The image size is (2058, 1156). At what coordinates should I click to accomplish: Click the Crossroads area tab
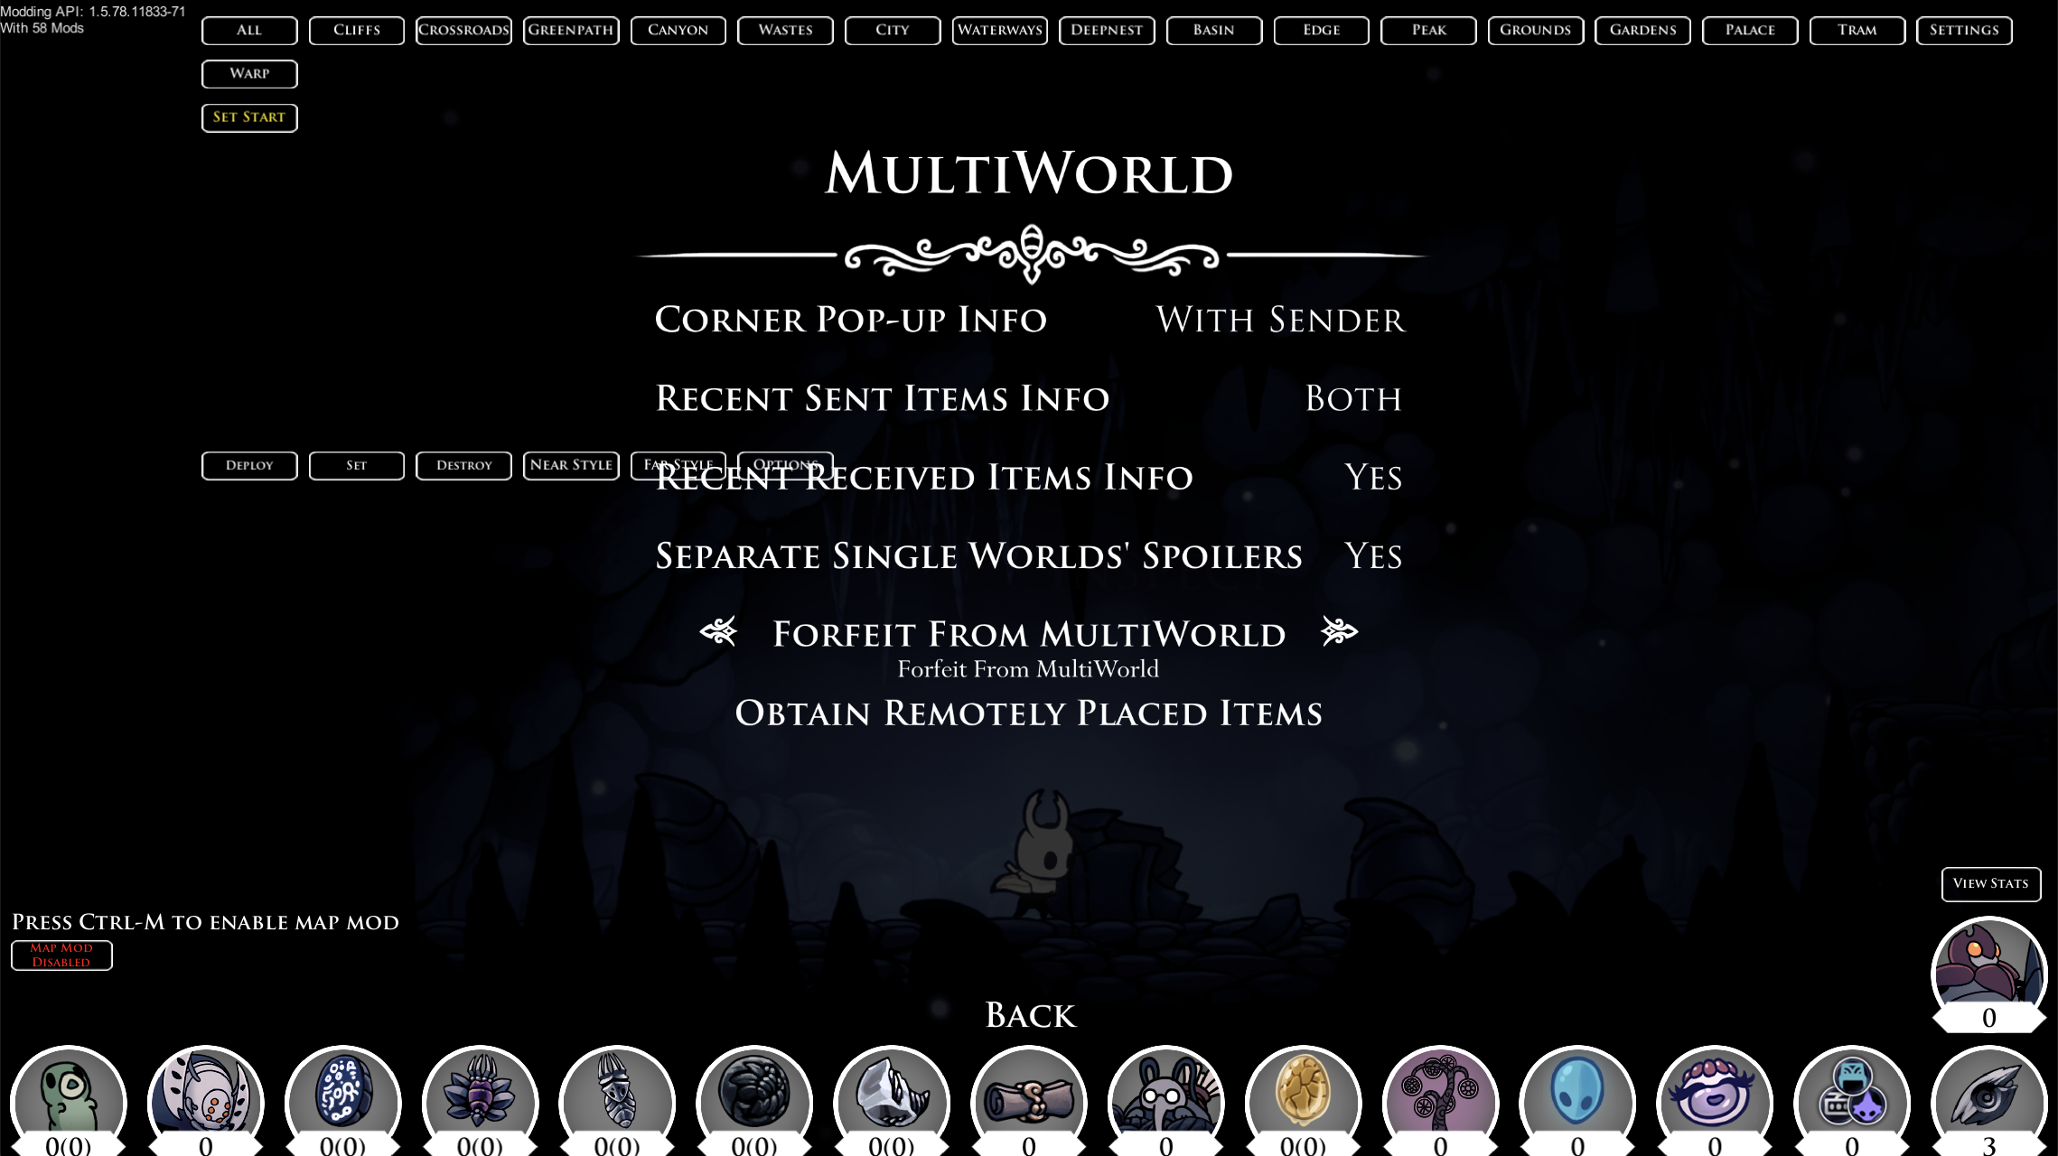(463, 30)
